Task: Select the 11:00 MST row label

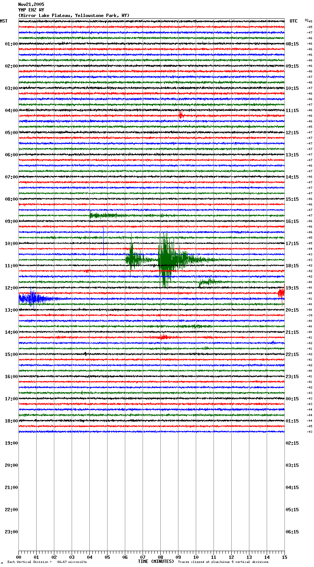Action: [x=11, y=266]
